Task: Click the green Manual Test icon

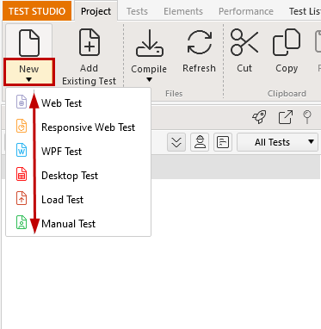Action: coord(22,222)
